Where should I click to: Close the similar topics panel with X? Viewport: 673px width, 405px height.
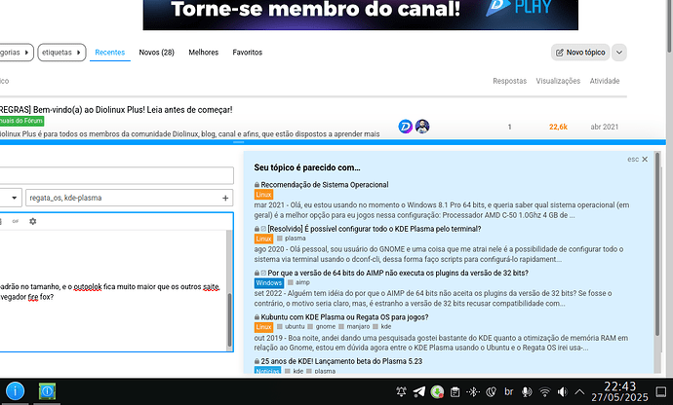click(645, 159)
